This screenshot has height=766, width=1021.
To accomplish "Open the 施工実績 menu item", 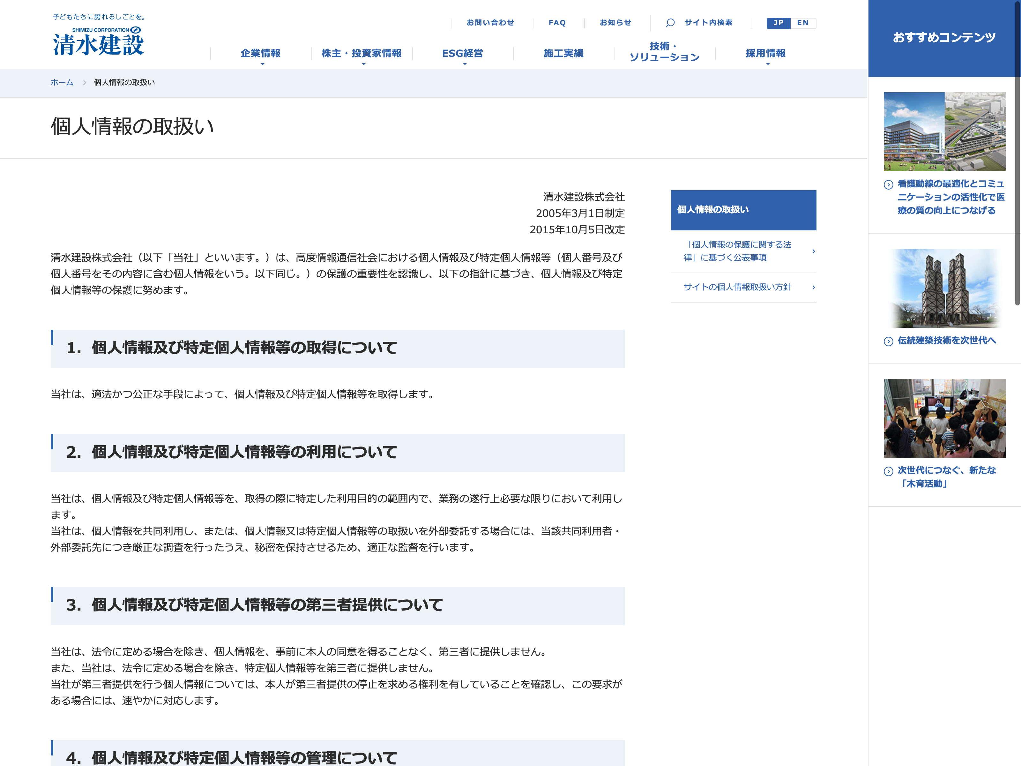I will click(563, 53).
